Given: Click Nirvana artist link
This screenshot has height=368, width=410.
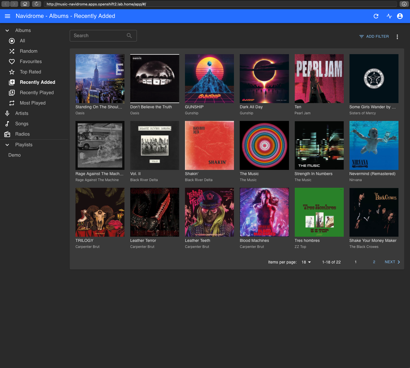Looking at the screenshot, I should point(356,180).
